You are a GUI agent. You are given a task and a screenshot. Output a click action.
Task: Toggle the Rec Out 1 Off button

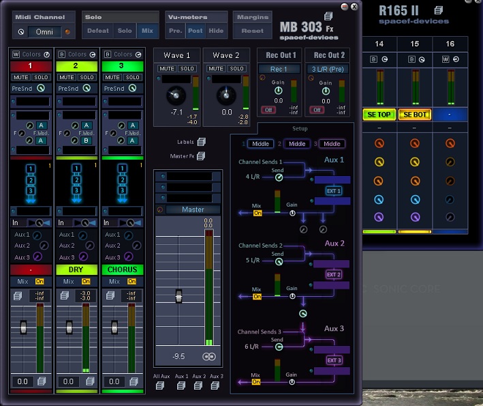(268, 110)
